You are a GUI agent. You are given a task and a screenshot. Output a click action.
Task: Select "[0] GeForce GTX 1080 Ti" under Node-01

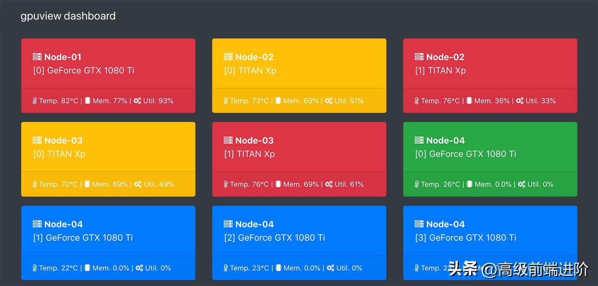coord(84,70)
